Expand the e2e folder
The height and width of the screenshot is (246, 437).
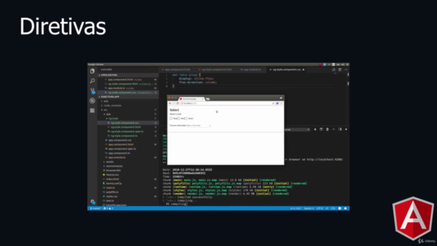point(106,101)
